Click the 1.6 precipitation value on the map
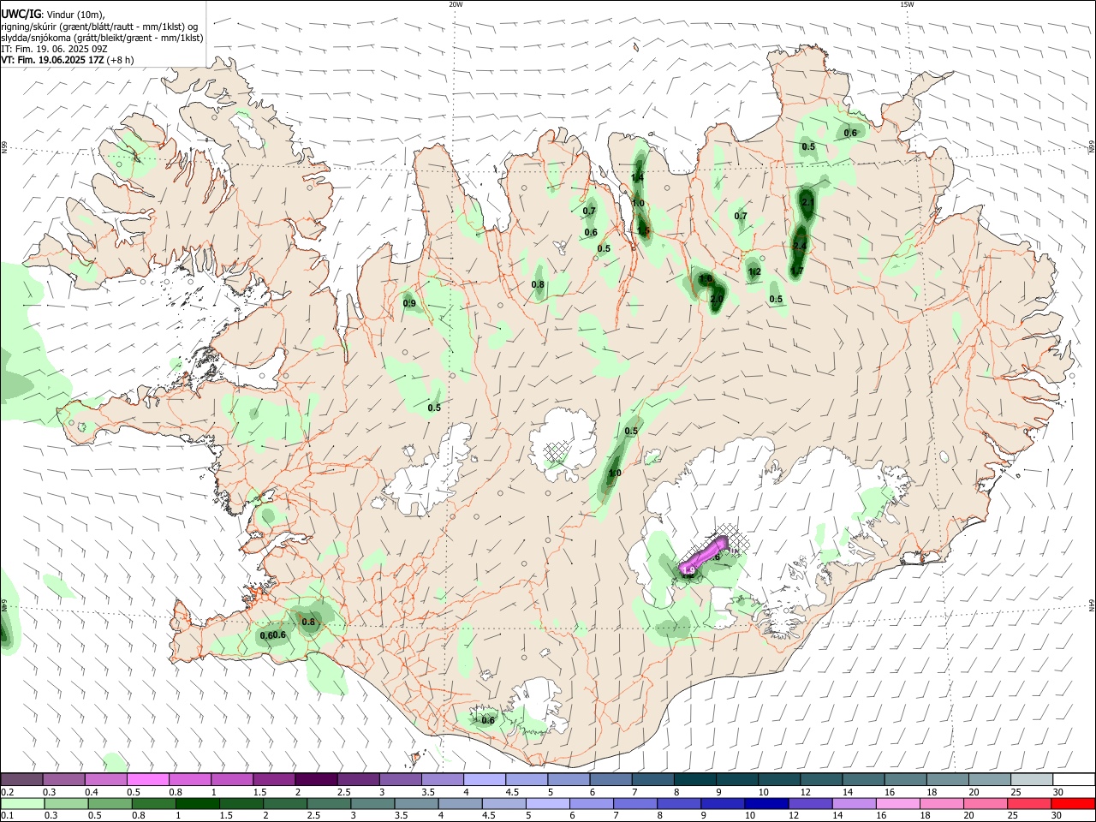This screenshot has width=1096, height=822. 706,279
